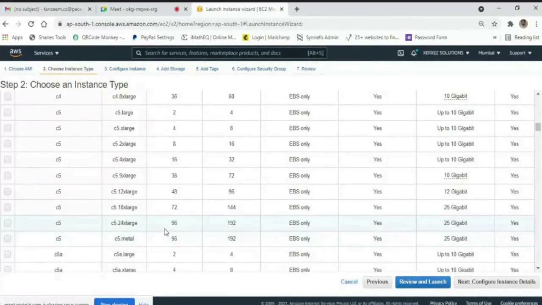Screen dimensions: 542x305
Task: Select the c5.4xlarge instance checkbox
Action: point(8,159)
